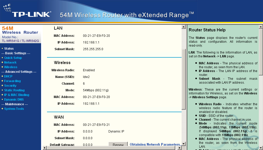Expand the DHCP settings section
The height and width of the screenshot is (150, 263).
pos(8,76)
